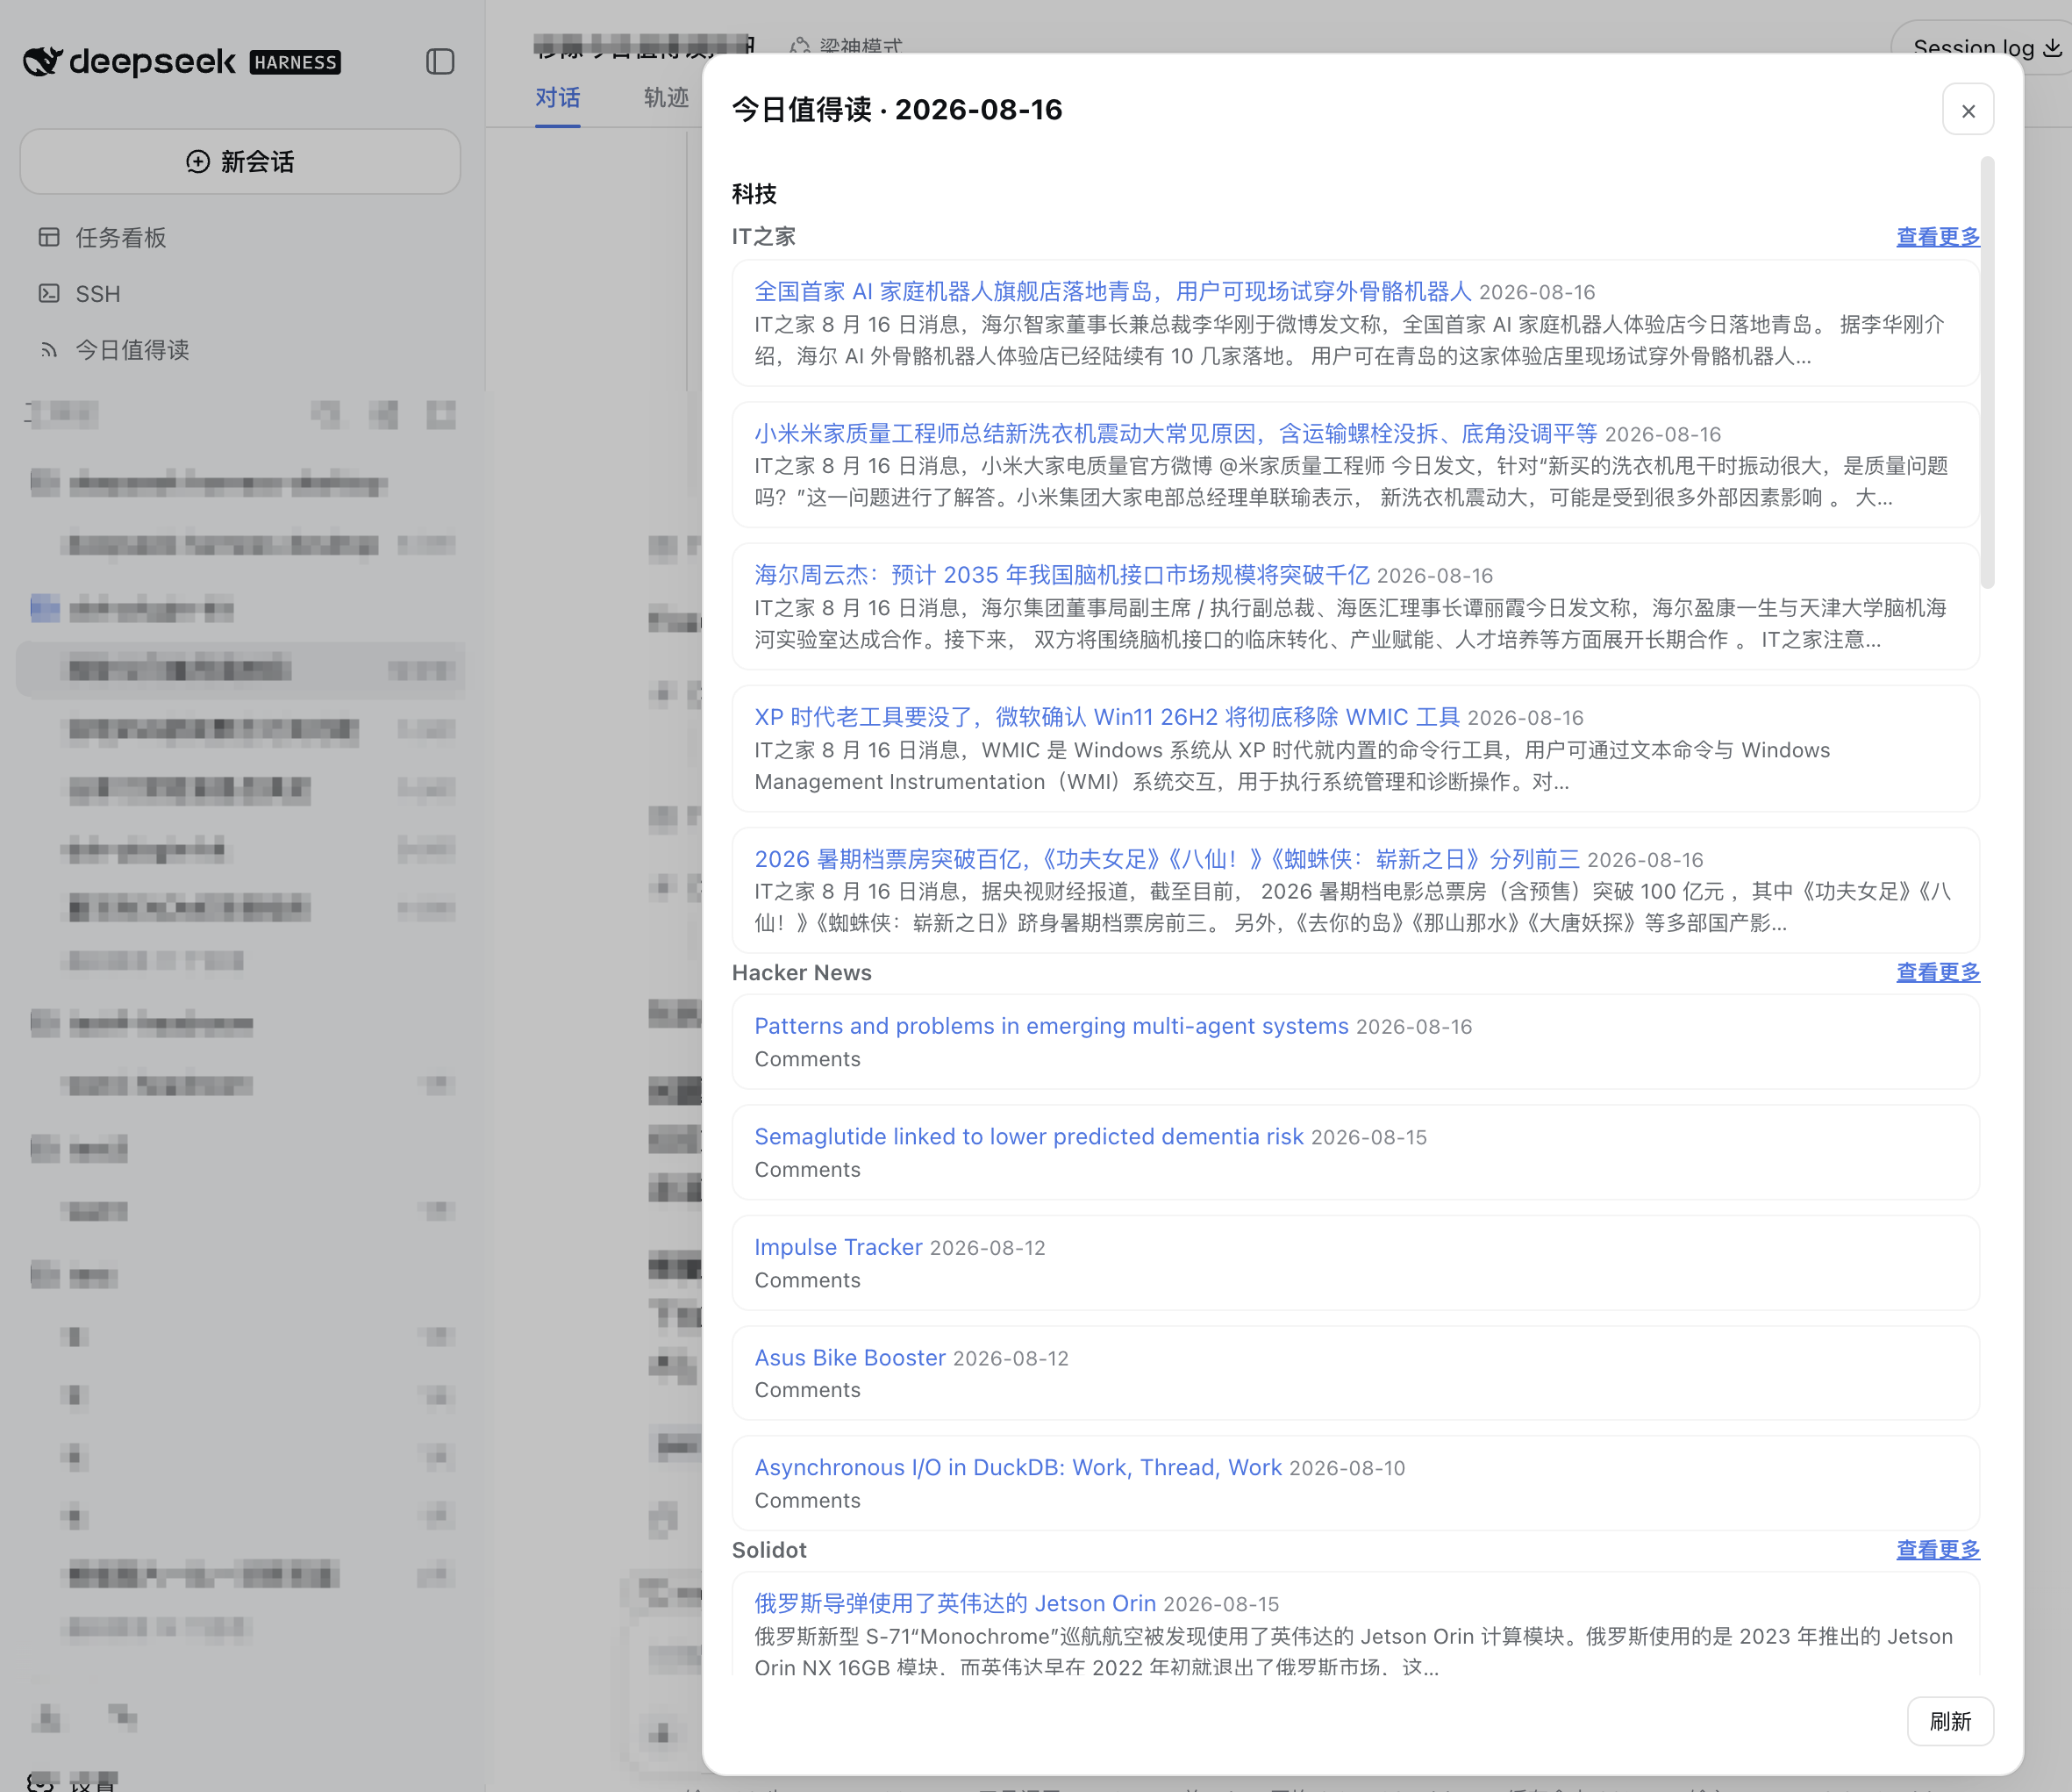The image size is (2072, 1792).
Task: Click the 科技 category heading
Action: pyautogui.click(x=754, y=193)
